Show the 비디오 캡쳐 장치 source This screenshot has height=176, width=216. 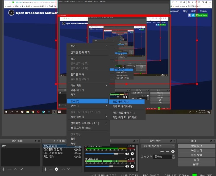click(x=76, y=153)
